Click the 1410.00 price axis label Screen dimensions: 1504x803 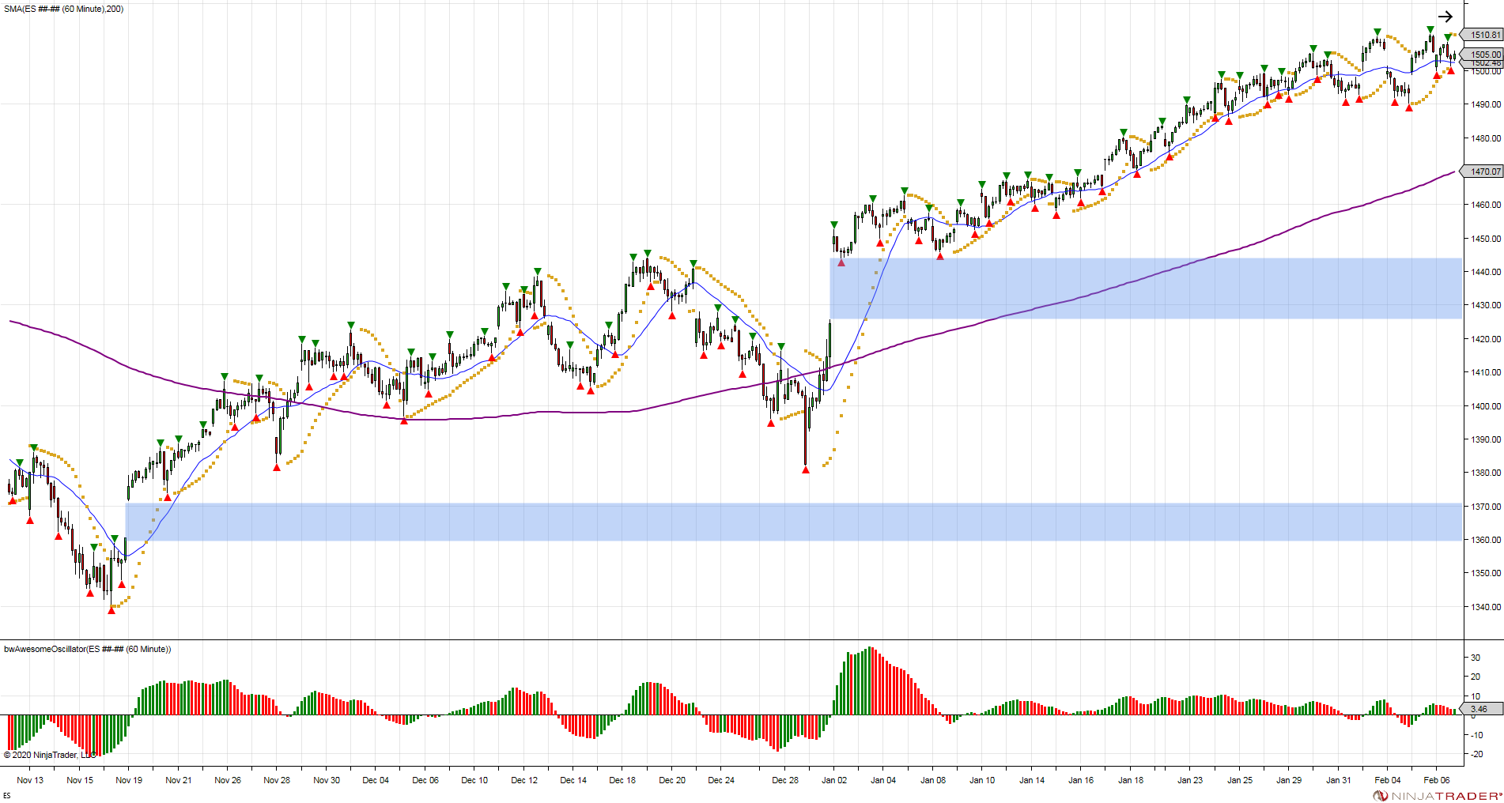(1486, 372)
